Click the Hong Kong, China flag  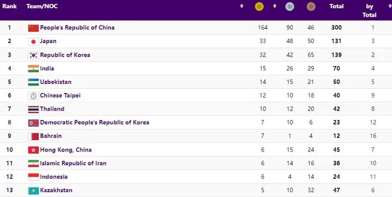coord(33,149)
